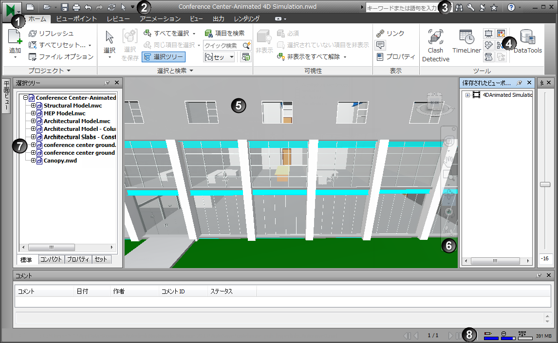The width and height of the screenshot is (558, 343).
Task: Click the Refresh icon in quick access toolbar
Action: (112, 7)
